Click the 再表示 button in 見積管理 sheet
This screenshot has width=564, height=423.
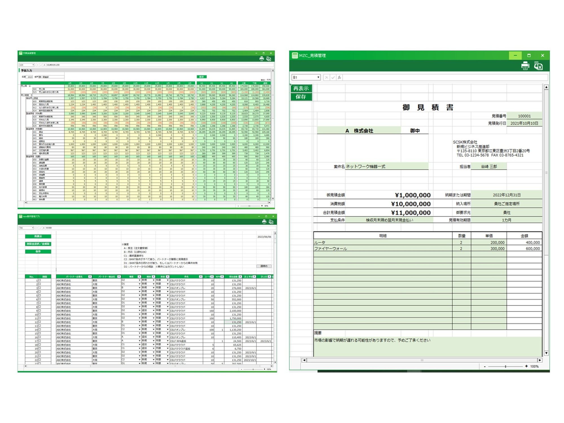(x=301, y=88)
